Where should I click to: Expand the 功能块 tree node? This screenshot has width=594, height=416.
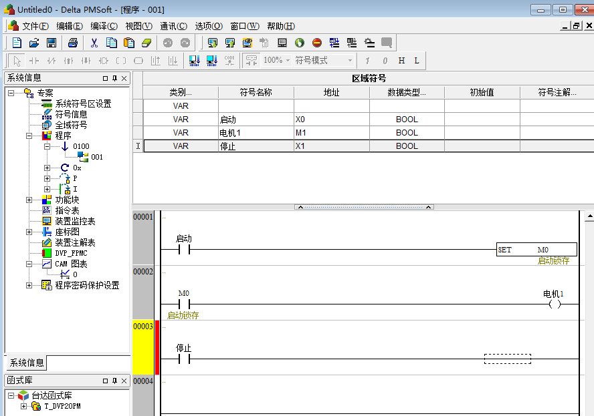[29, 200]
